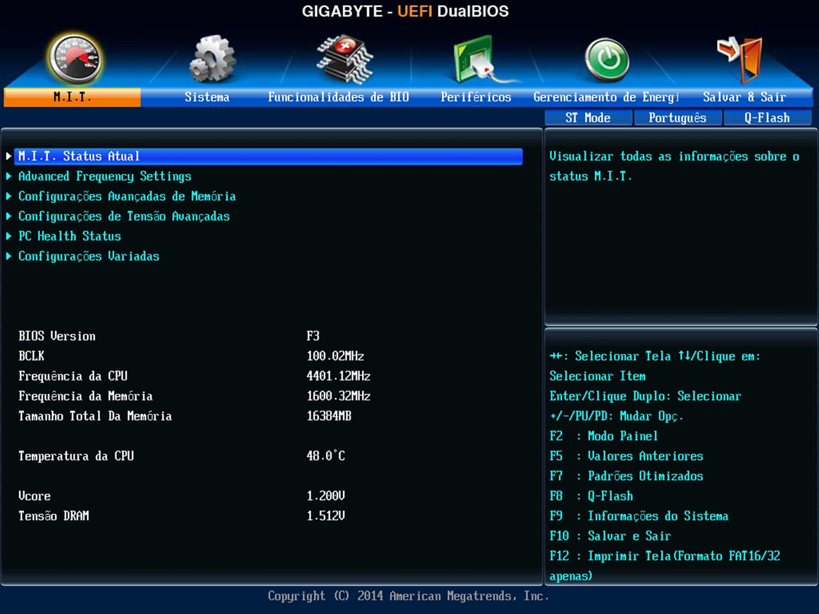Image resolution: width=819 pixels, height=614 pixels.
Task: Click the Tamanho Total Da Memória label
Action: [95, 416]
